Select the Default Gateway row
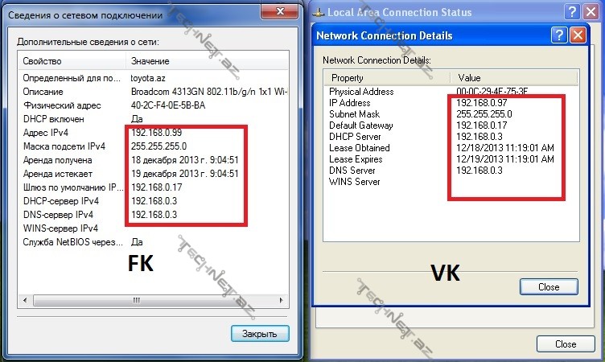This screenshot has width=605, height=362. pyautogui.click(x=451, y=125)
